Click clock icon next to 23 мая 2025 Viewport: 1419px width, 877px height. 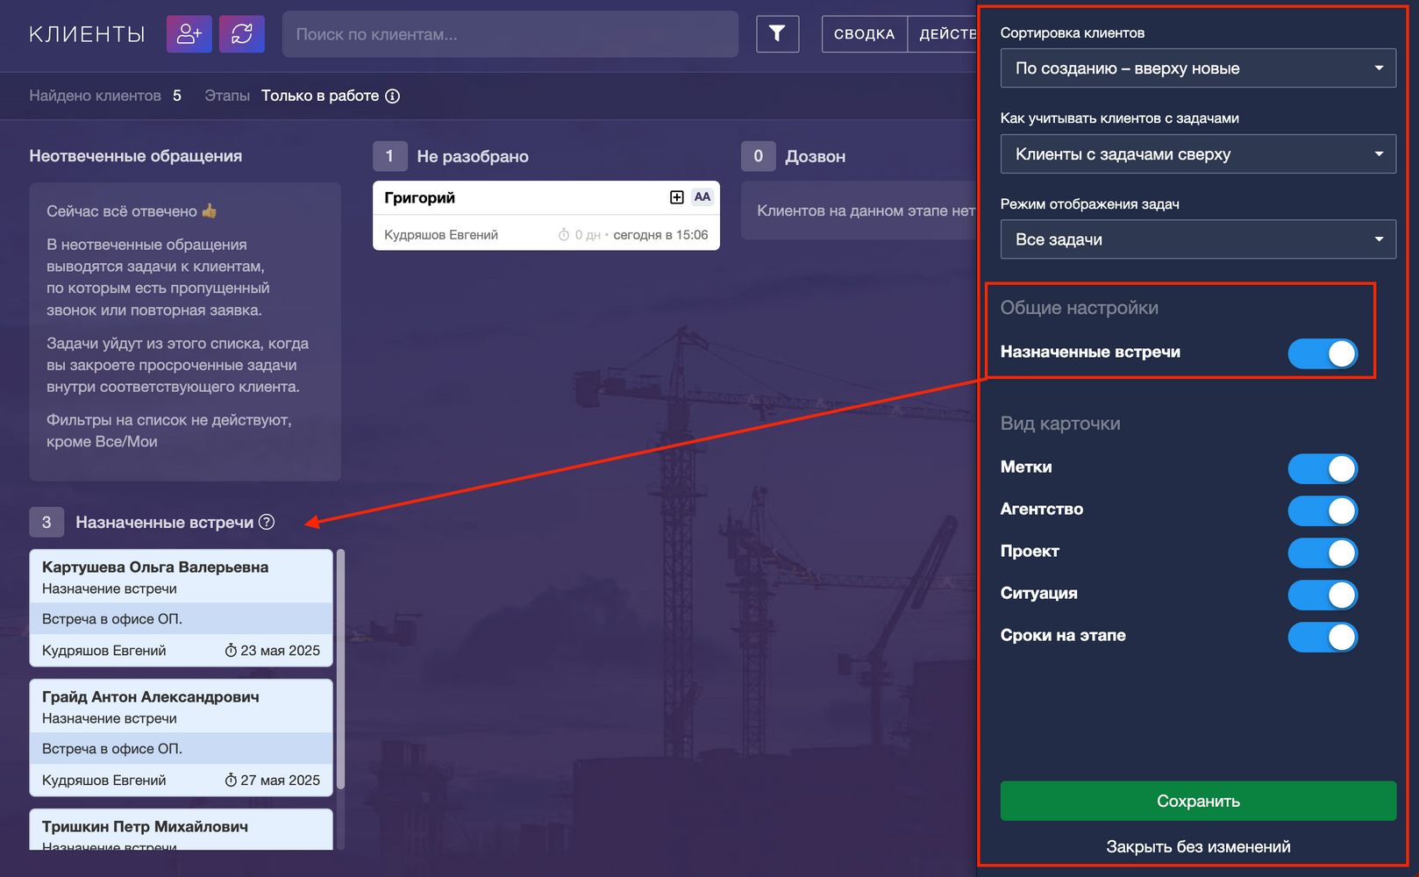[x=231, y=651]
